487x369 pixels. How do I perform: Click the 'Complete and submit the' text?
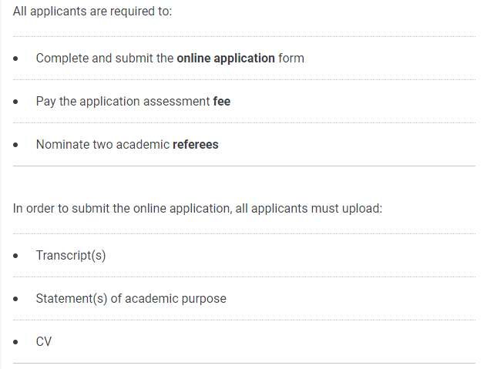tap(105, 59)
